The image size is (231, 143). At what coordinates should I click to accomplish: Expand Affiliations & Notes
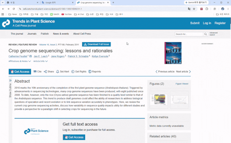click(20, 61)
